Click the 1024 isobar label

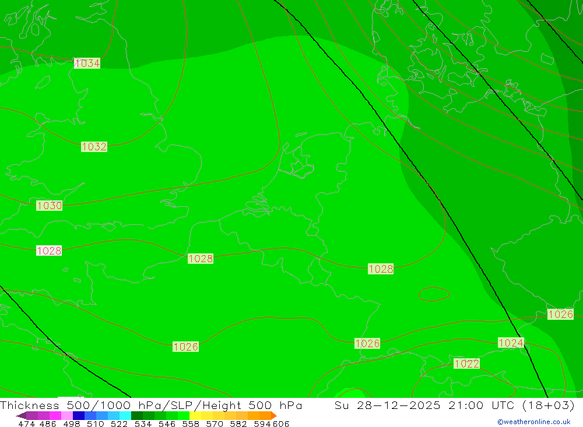511,343
